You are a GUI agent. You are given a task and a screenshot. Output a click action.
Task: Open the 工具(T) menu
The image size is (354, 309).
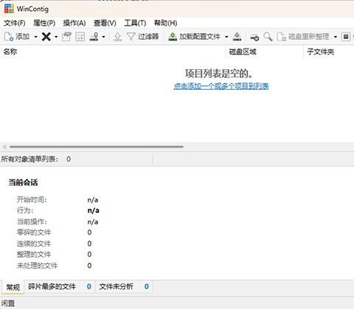click(x=135, y=23)
